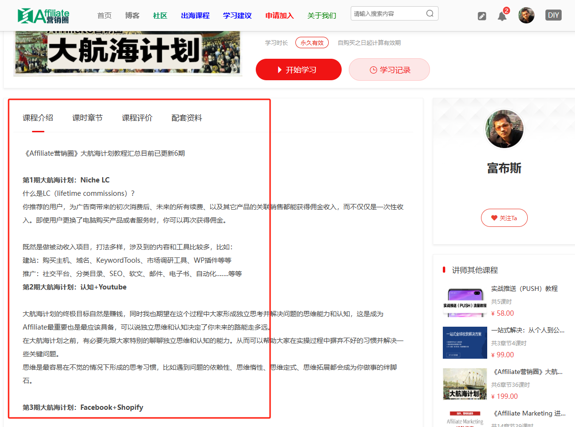Image resolution: width=575 pixels, height=427 pixels.
Task: Go to 首页 in navigation
Action: [105, 15]
